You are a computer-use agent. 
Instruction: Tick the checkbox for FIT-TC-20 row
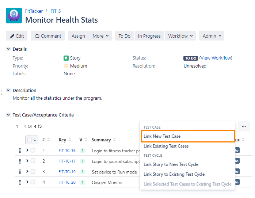click(33, 182)
